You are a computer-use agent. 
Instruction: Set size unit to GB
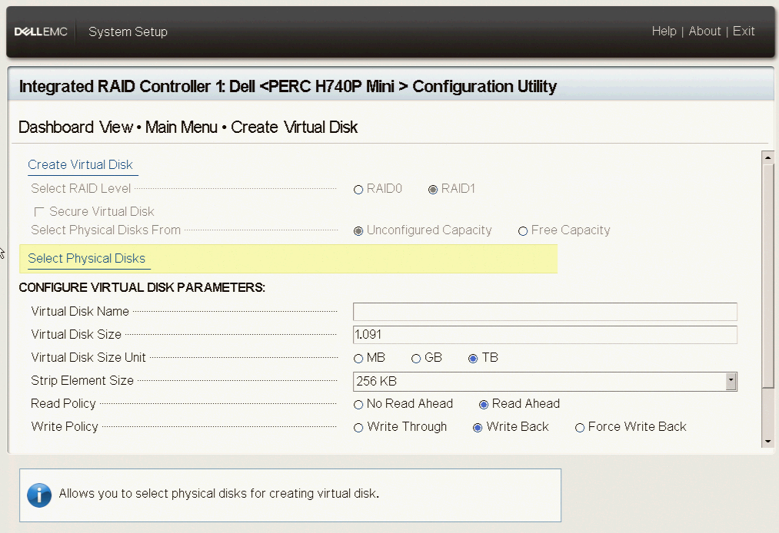(416, 359)
